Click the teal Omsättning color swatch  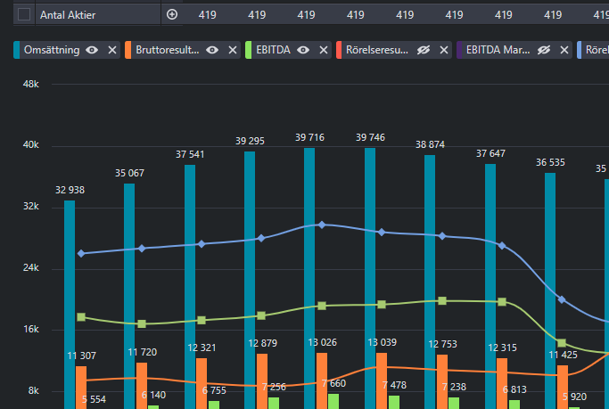[16, 50]
